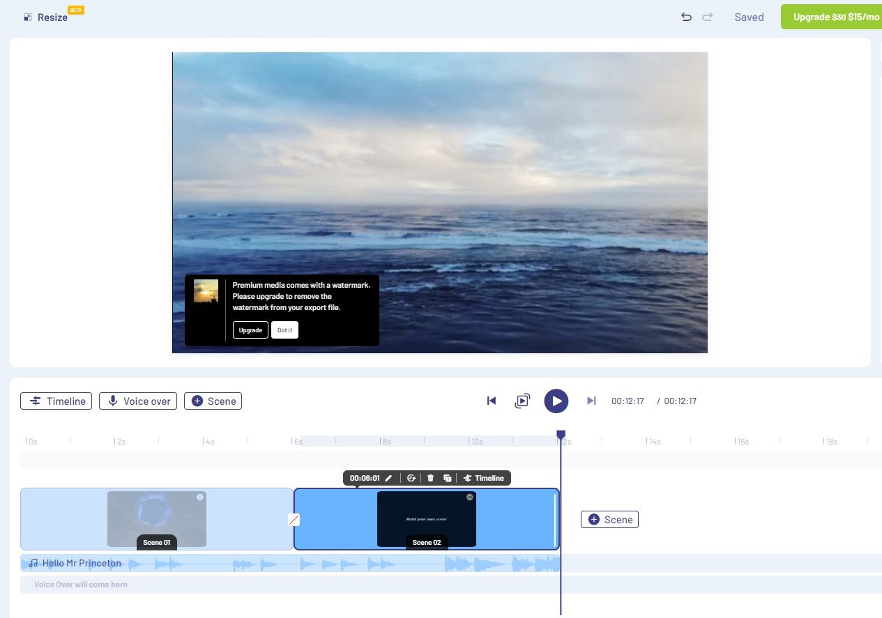This screenshot has height=618, width=882.
Task: Jump to previous scene
Action: click(x=492, y=401)
